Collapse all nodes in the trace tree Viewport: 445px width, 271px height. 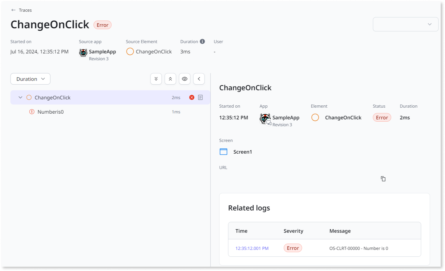click(170, 79)
